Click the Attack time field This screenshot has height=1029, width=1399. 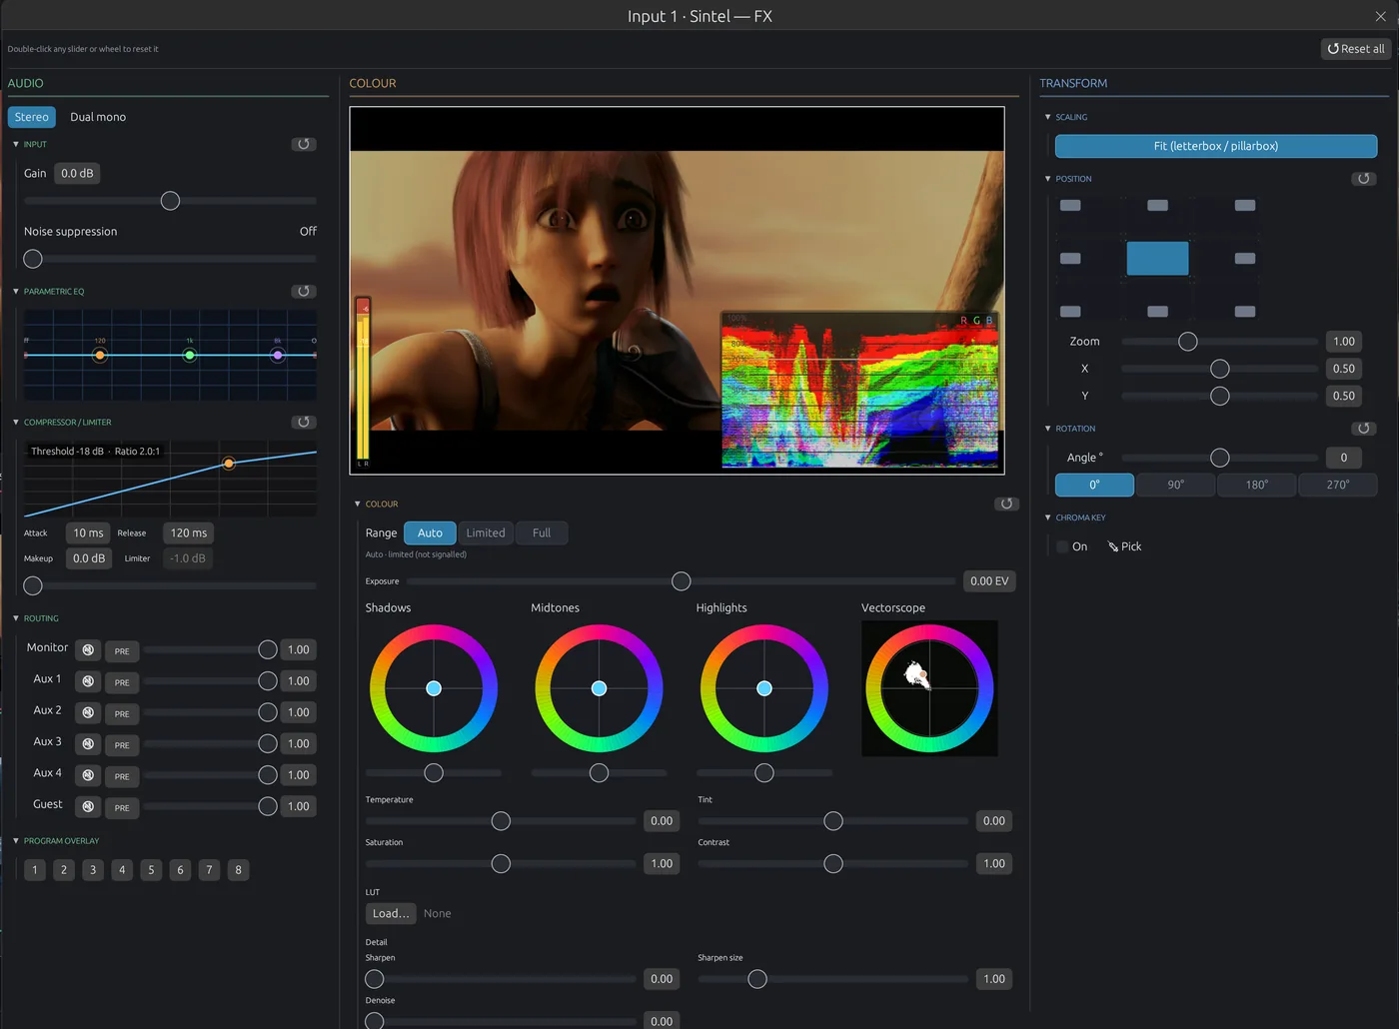pyautogui.click(x=88, y=533)
